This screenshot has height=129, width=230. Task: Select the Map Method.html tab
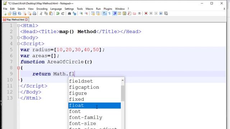(15, 20)
